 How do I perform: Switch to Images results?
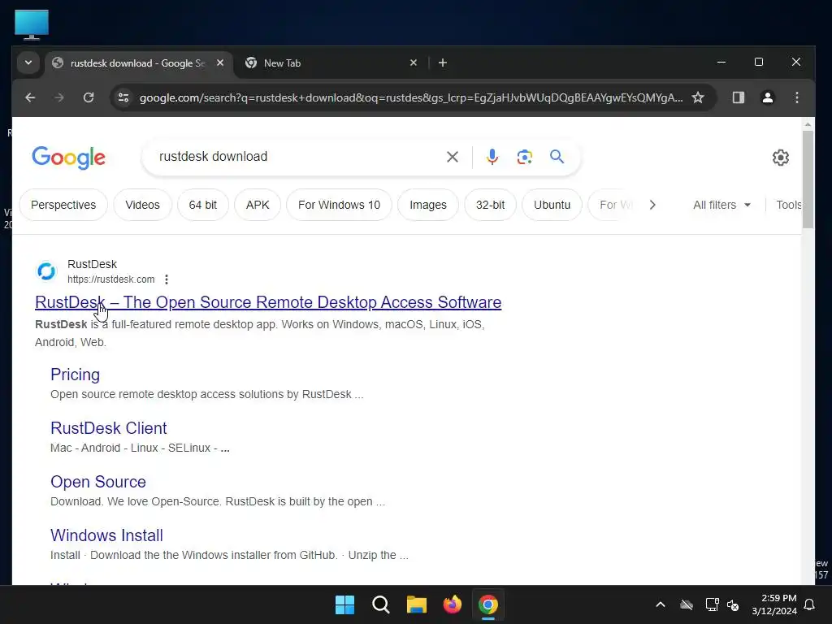coord(428,205)
